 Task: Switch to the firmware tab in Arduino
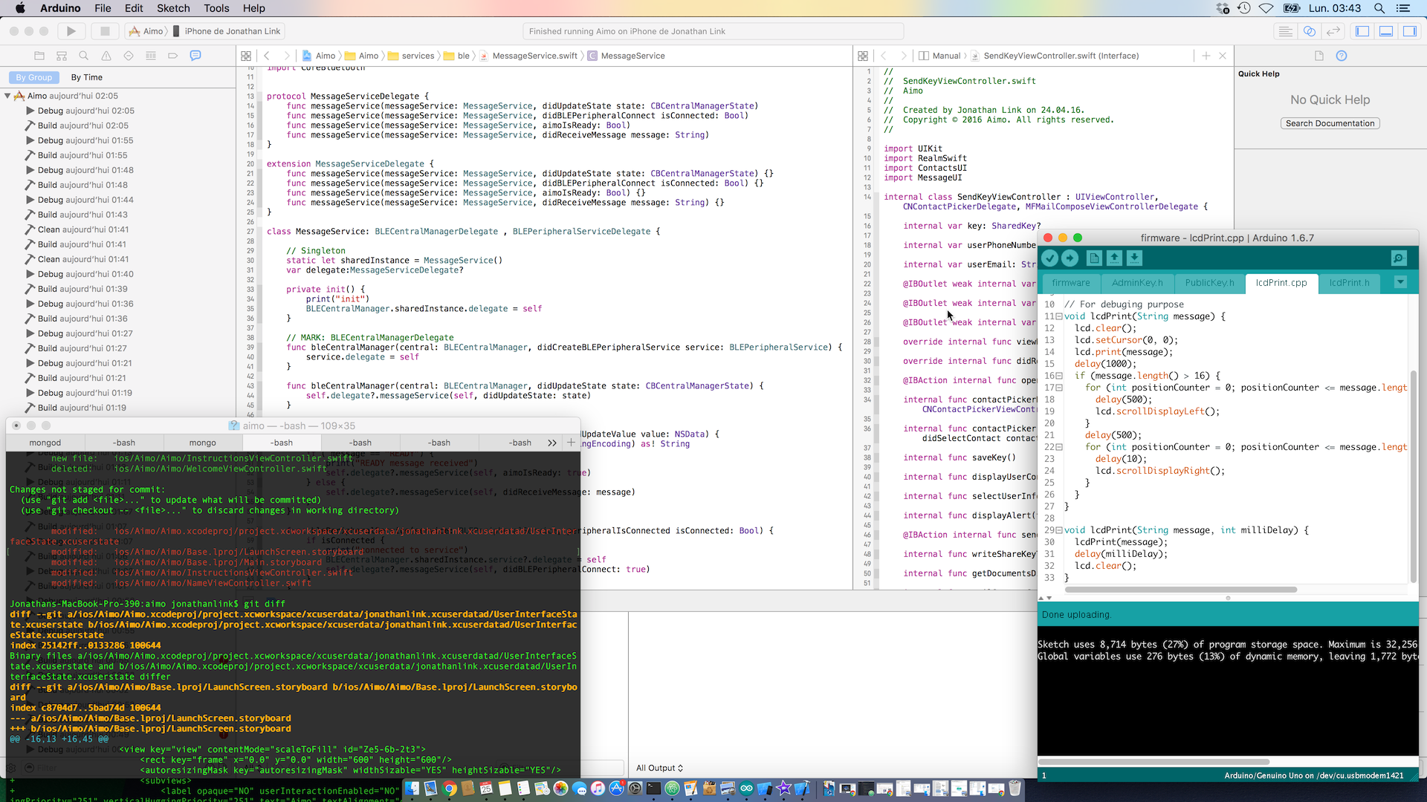[1071, 283]
